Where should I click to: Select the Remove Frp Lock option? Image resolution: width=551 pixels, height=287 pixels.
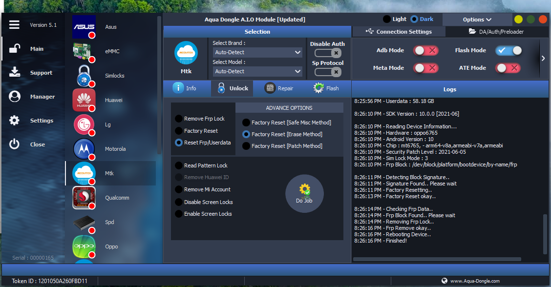(179, 119)
